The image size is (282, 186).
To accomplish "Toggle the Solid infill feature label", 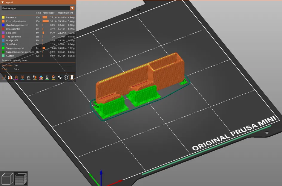I will (x=11, y=33).
